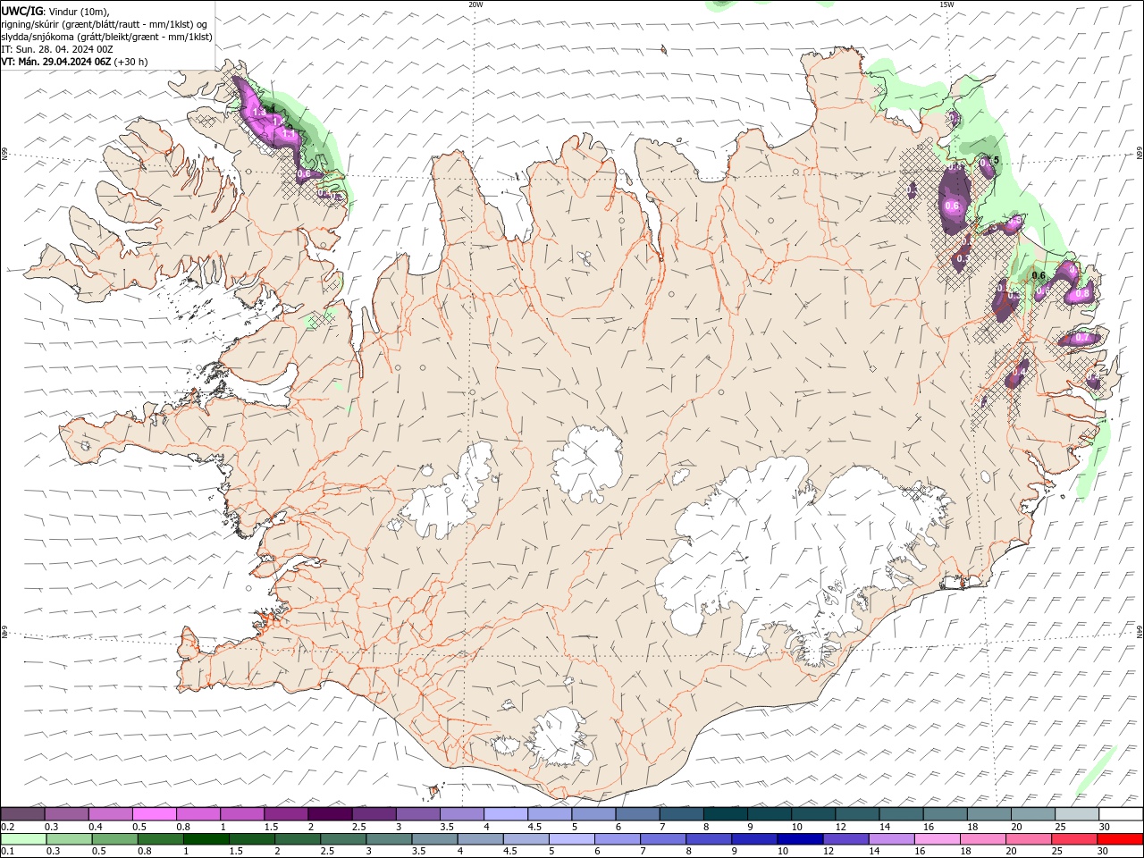The height and width of the screenshot is (858, 1144).
Task: Click the '12' label under the bottom legend row
Action: point(829,852)
